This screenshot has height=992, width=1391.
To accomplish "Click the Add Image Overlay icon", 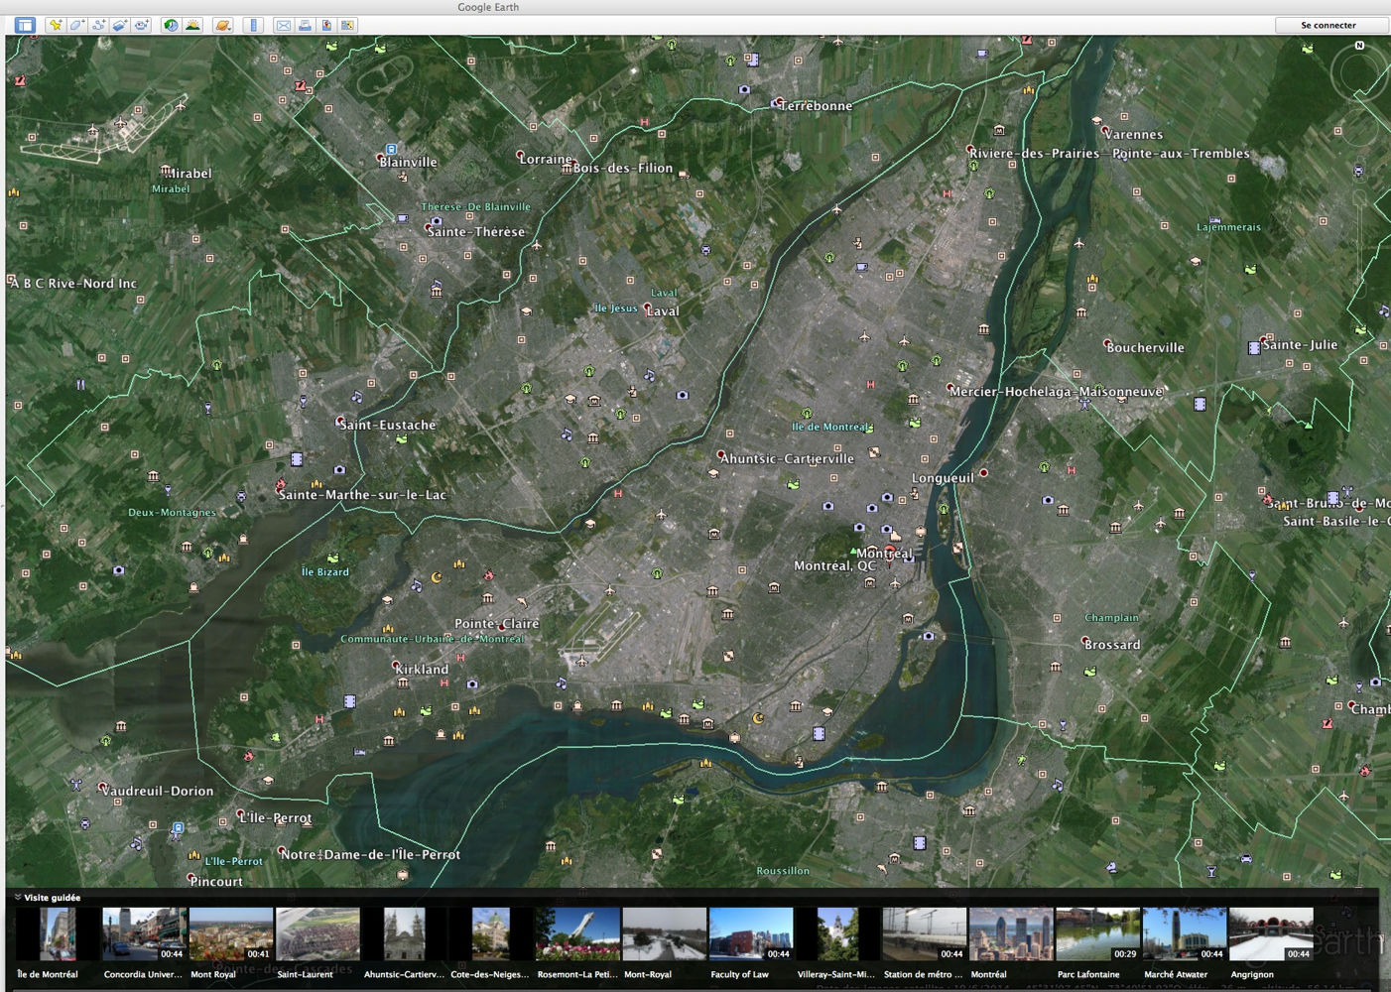I will click(x=120, y=25).
